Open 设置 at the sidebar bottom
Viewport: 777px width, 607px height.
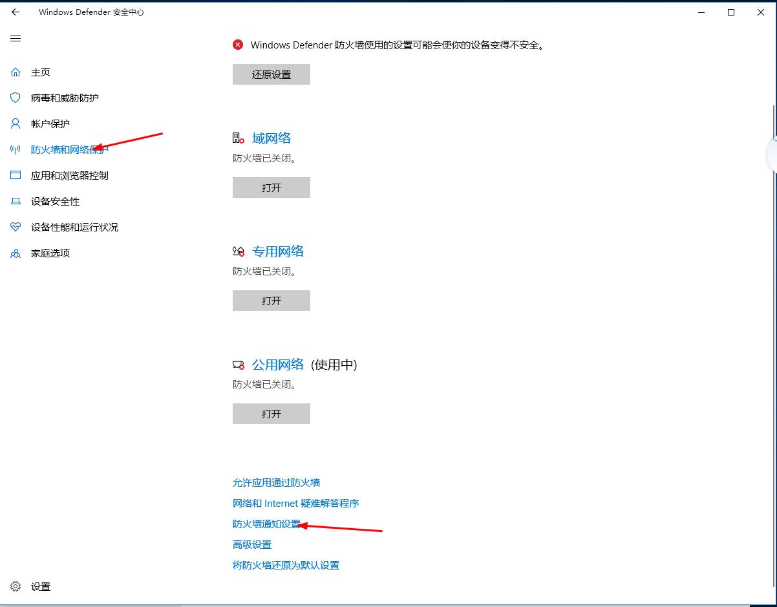click(41, 587)
